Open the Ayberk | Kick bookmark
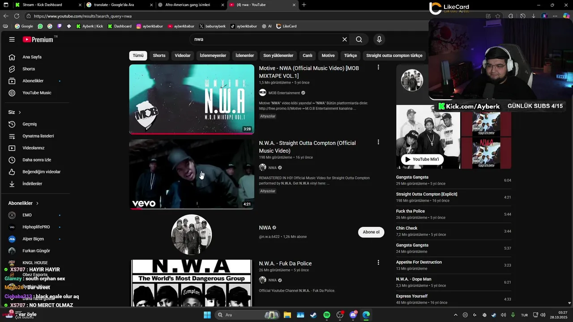The height and width of the screenshot is (322, 573). [90, 26]
